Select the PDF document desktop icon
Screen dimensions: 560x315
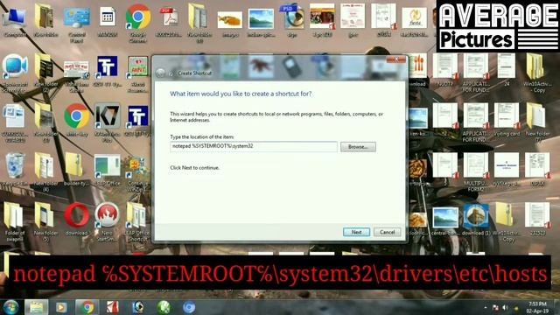tap(169, 22)
